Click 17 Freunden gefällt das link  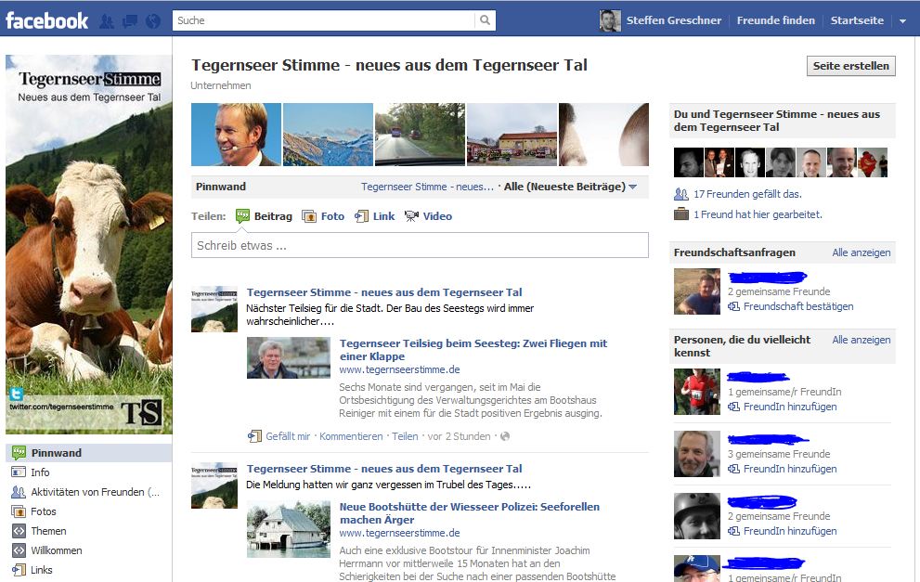(x=747, y=194)
